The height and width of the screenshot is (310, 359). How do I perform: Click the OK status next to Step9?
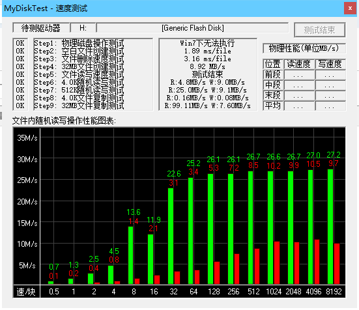coord(20,106)
